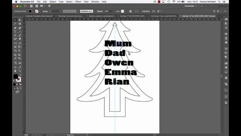Select the Shape Builder tool
241x136 pixels.
pos(15,51)
